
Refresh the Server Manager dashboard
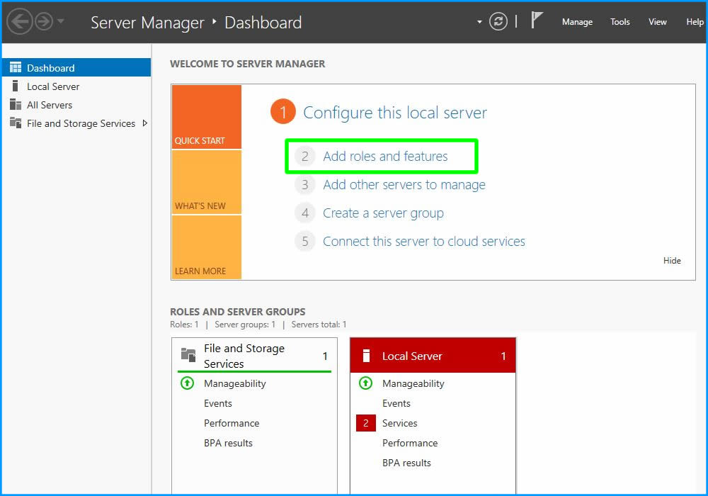tap(498, 22)
